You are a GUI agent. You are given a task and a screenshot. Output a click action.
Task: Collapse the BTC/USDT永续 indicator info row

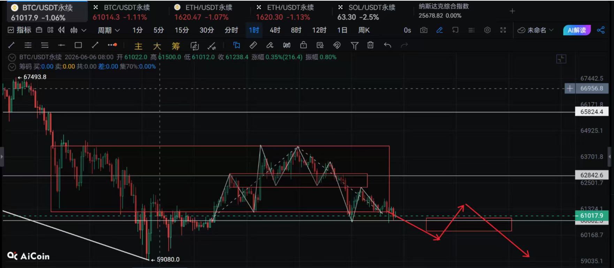click(12, 57)
